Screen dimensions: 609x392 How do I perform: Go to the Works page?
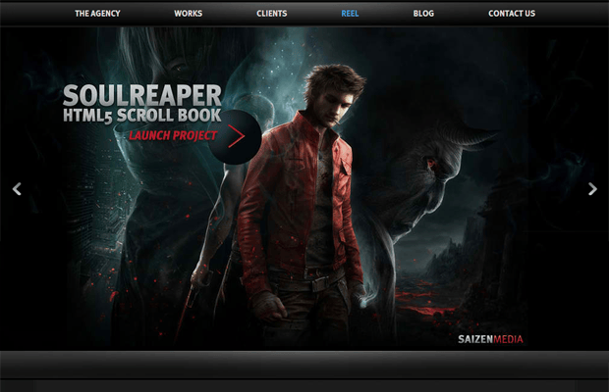point(188,14)
